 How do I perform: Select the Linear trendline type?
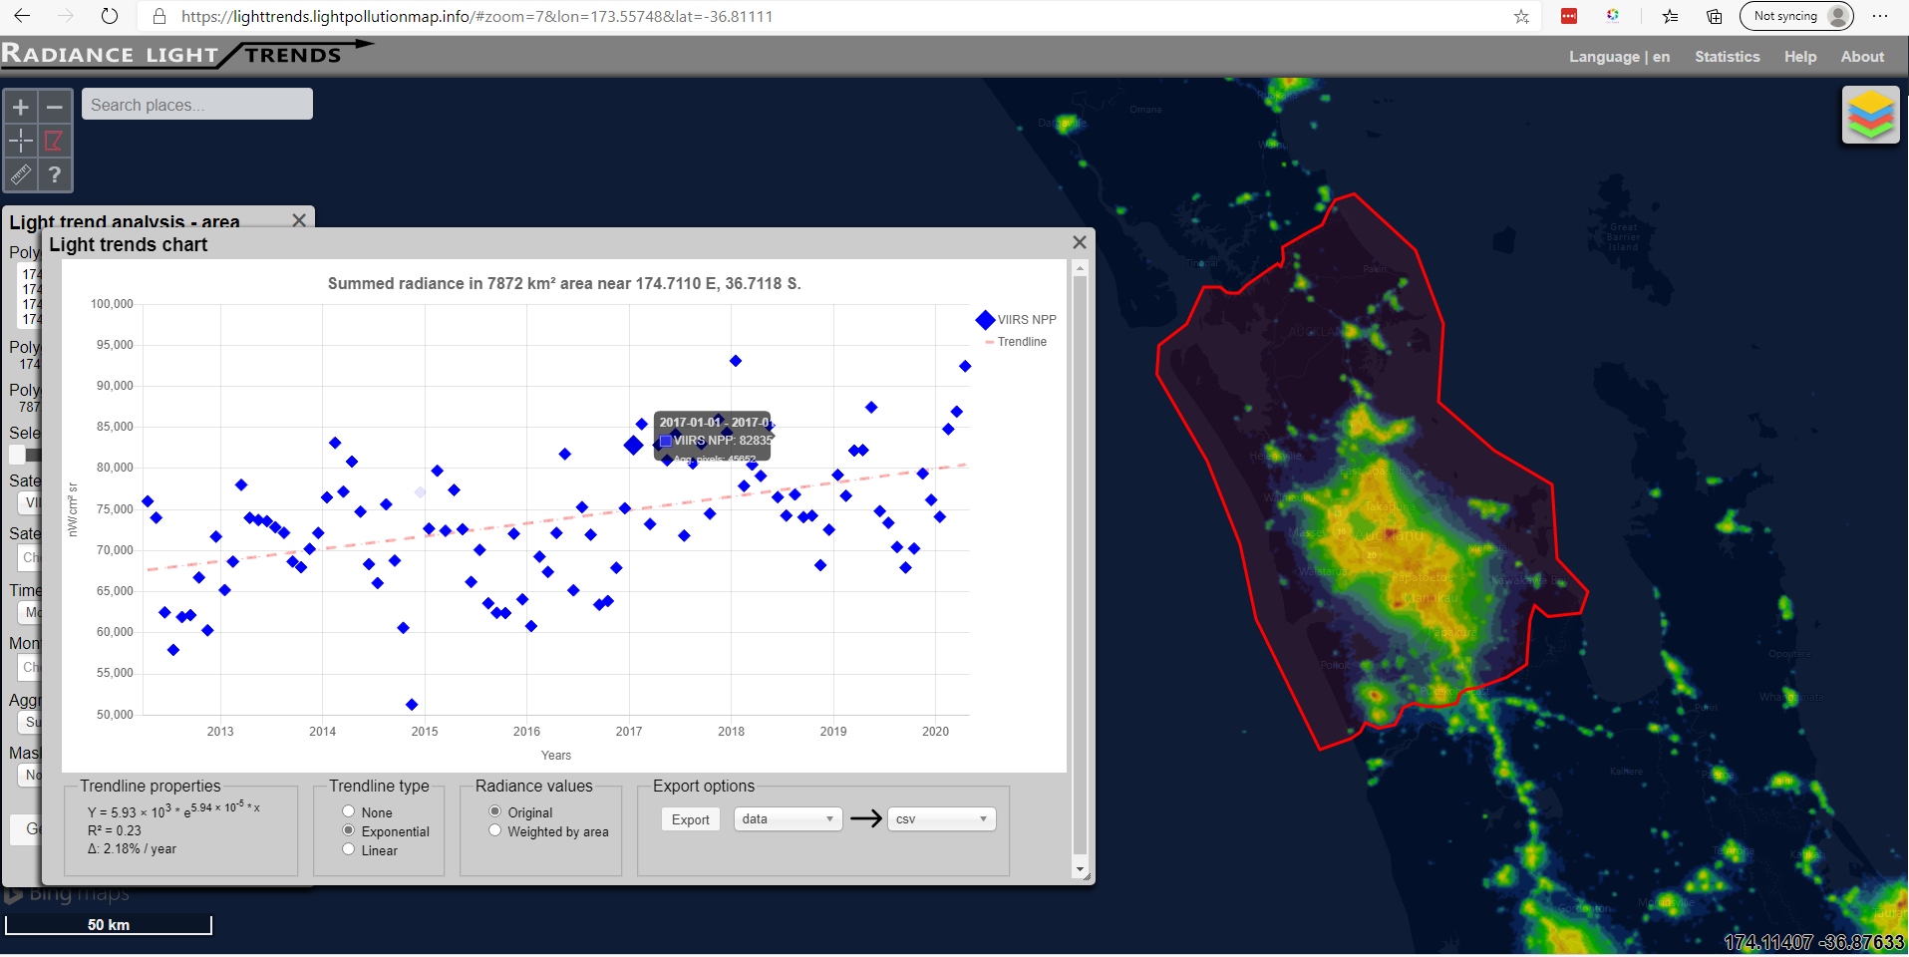pyautogui.click(x=349, y=849)
